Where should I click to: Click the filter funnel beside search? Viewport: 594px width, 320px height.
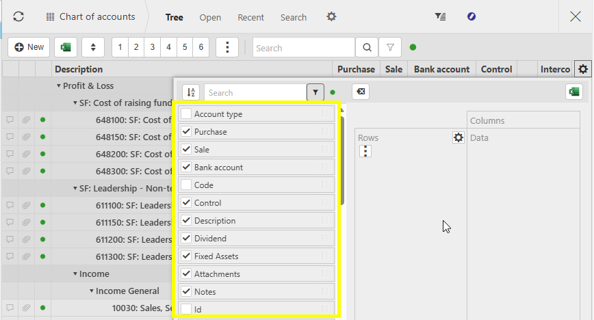coord(389,48)
